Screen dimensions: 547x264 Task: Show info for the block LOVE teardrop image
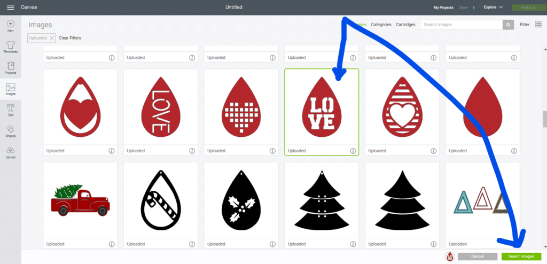(x=353, y=151)
